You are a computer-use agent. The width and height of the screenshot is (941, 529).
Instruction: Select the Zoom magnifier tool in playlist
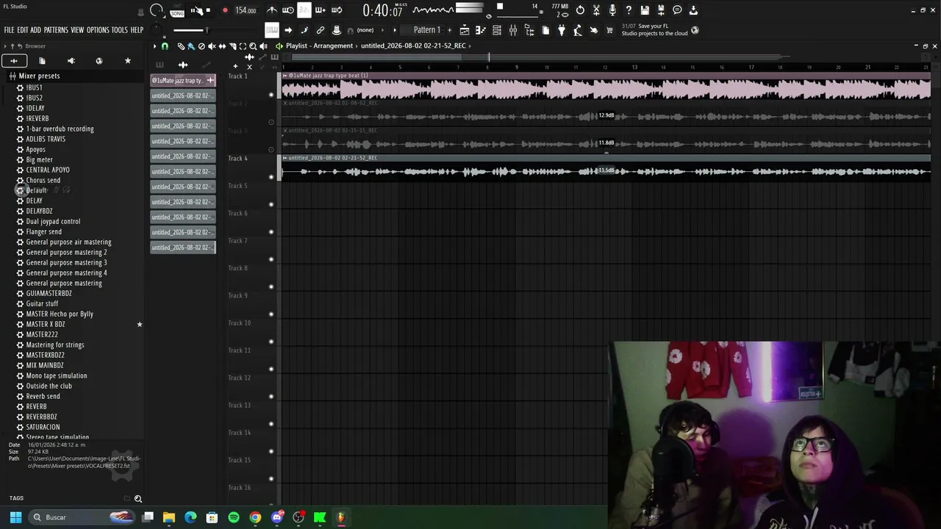pyautogui.click(x=253, y=46)
